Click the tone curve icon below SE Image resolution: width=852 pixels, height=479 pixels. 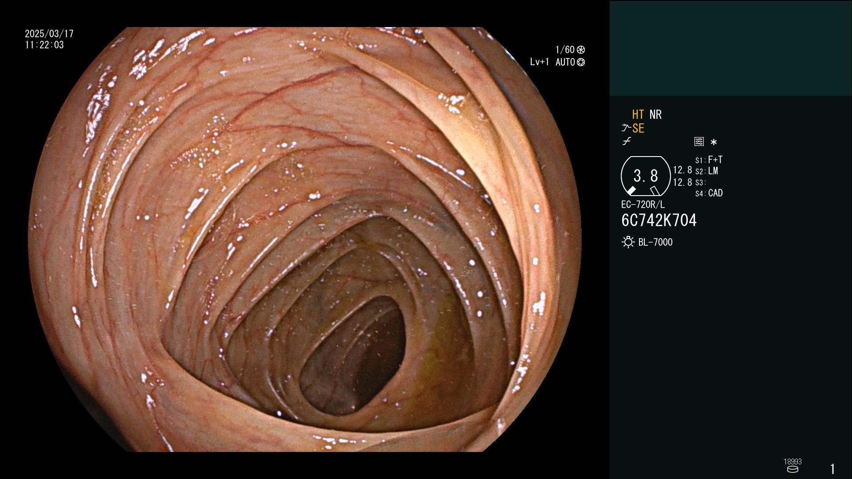click(x=627, y=141)
